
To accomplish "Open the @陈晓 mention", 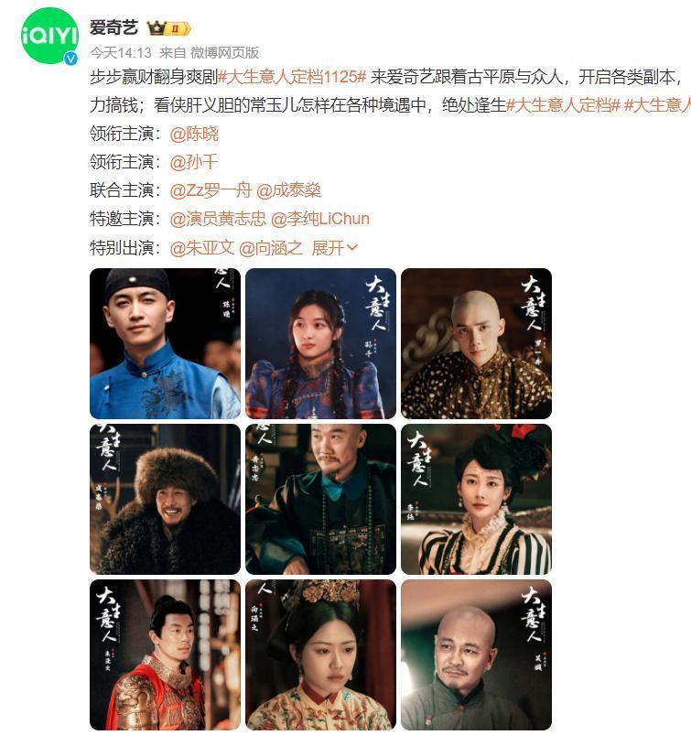I will (194, 134).
